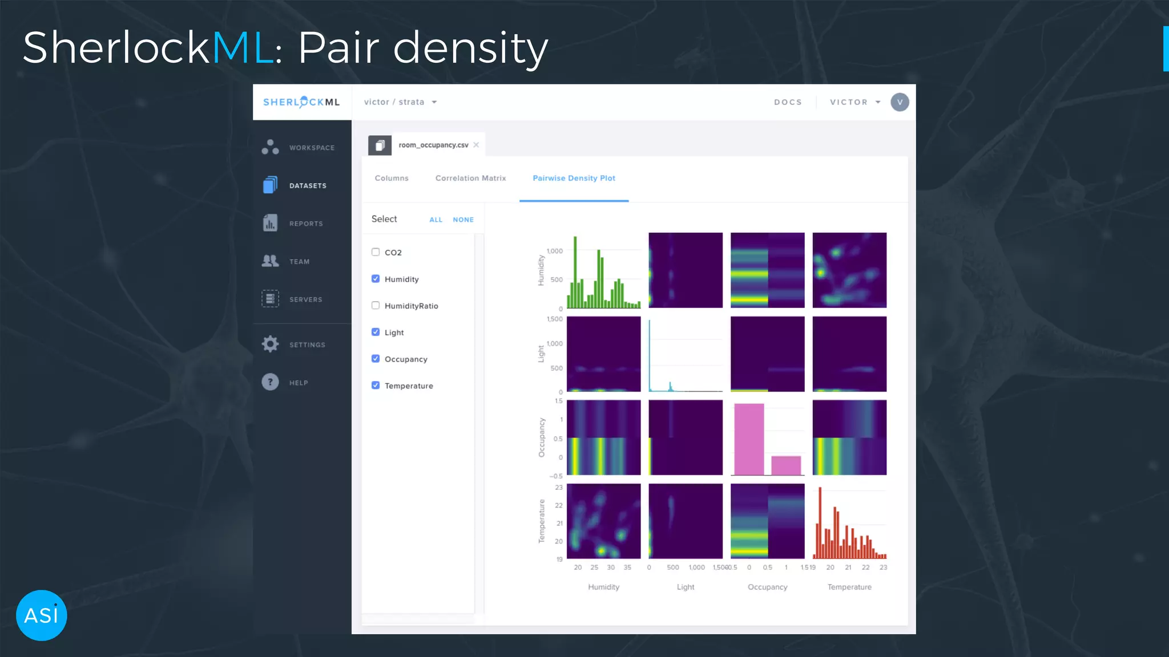
Task: Select the Pairwise Density Plot tab
Action: pyautogui.click(x=574, y=178)
